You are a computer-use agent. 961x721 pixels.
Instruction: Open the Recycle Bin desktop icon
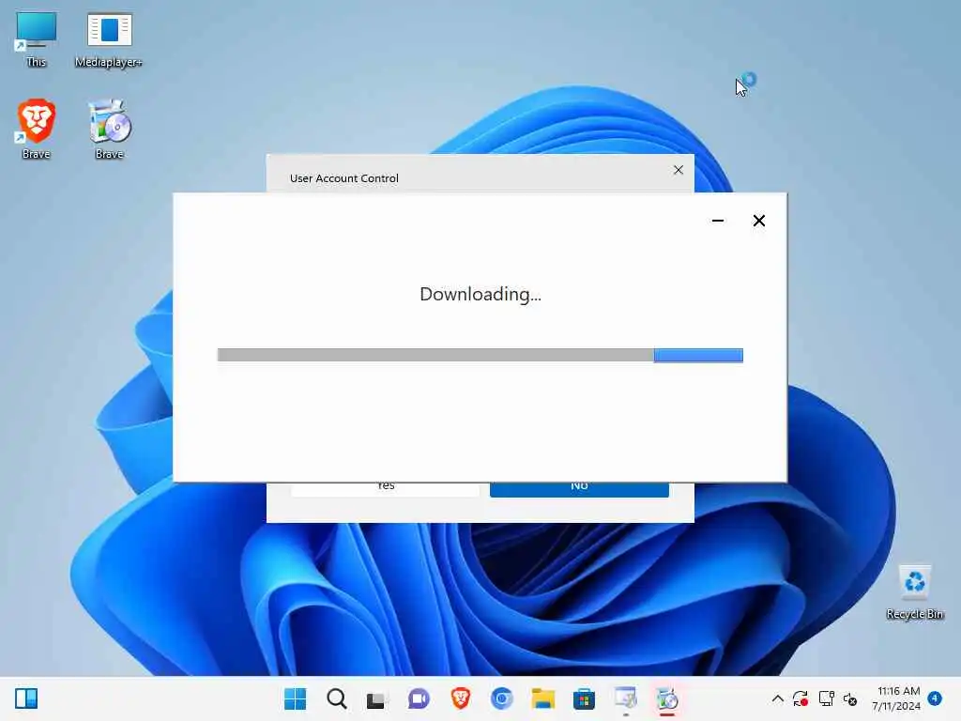click(914, 592)
